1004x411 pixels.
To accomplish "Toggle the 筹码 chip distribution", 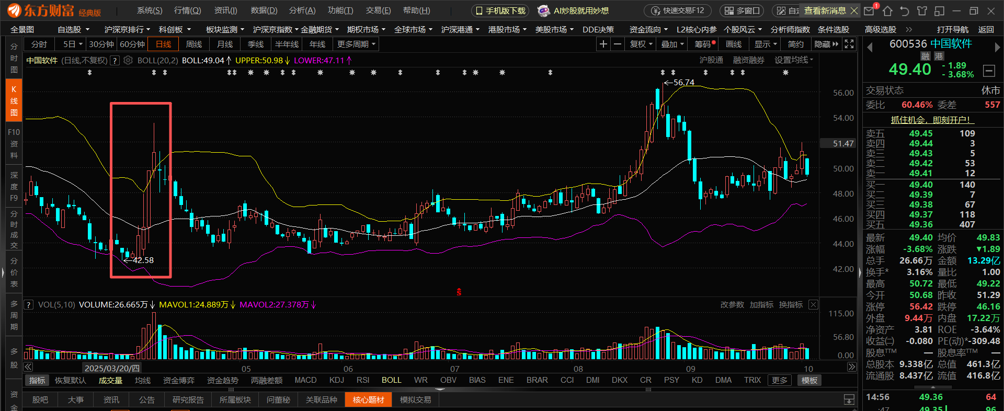I will (703, 44).
